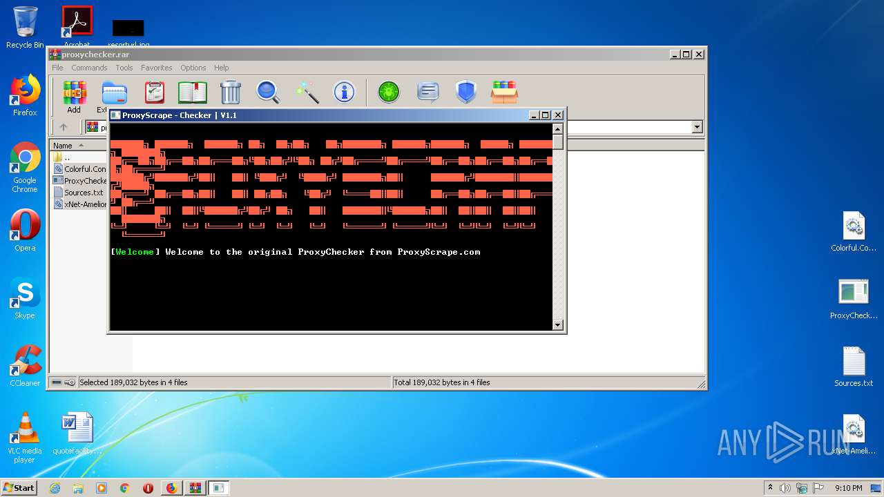Screen dimensions: 884x497
Task: Select ProxyCheck... executable on desktop
Action: click(x=854, y=299)
